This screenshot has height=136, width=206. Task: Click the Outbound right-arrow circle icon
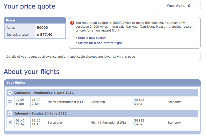10,93
